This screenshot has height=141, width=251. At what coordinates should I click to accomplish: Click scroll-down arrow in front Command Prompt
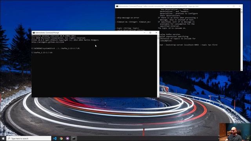pos(158,96)
